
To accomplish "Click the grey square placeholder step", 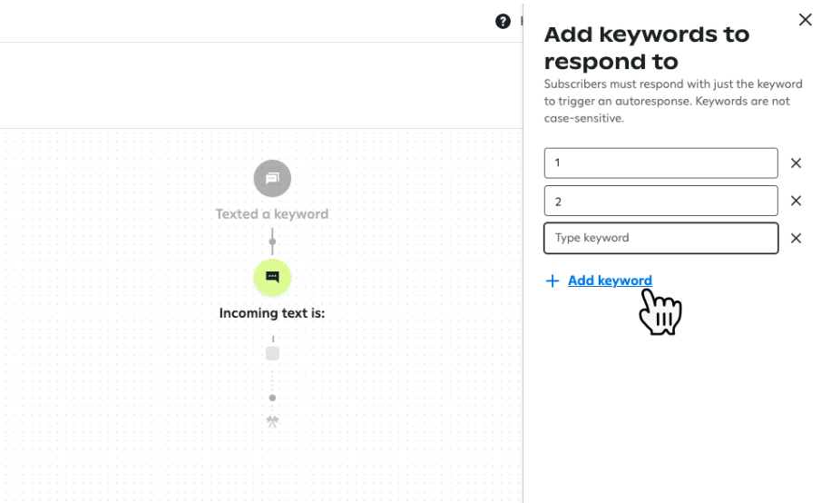I will coord(272,353).
